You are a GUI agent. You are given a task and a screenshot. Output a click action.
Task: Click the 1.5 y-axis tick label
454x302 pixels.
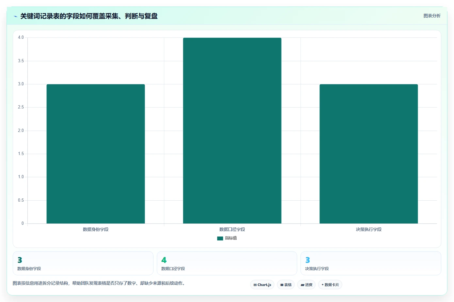[21, 154]
